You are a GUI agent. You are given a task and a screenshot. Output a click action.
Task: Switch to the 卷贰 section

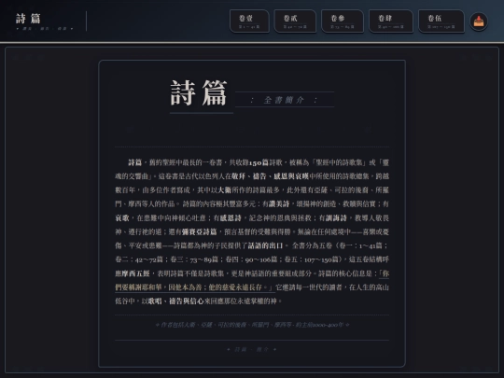[295, 21]
